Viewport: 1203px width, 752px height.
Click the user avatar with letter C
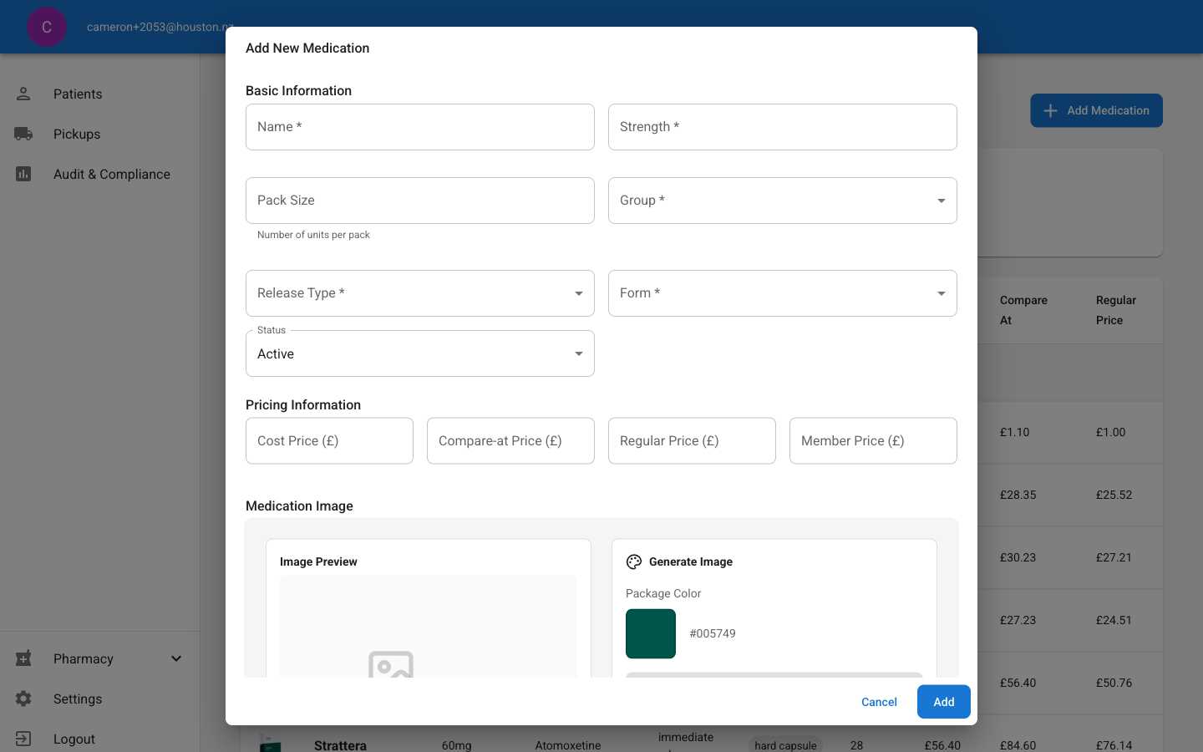coord(47,27)
